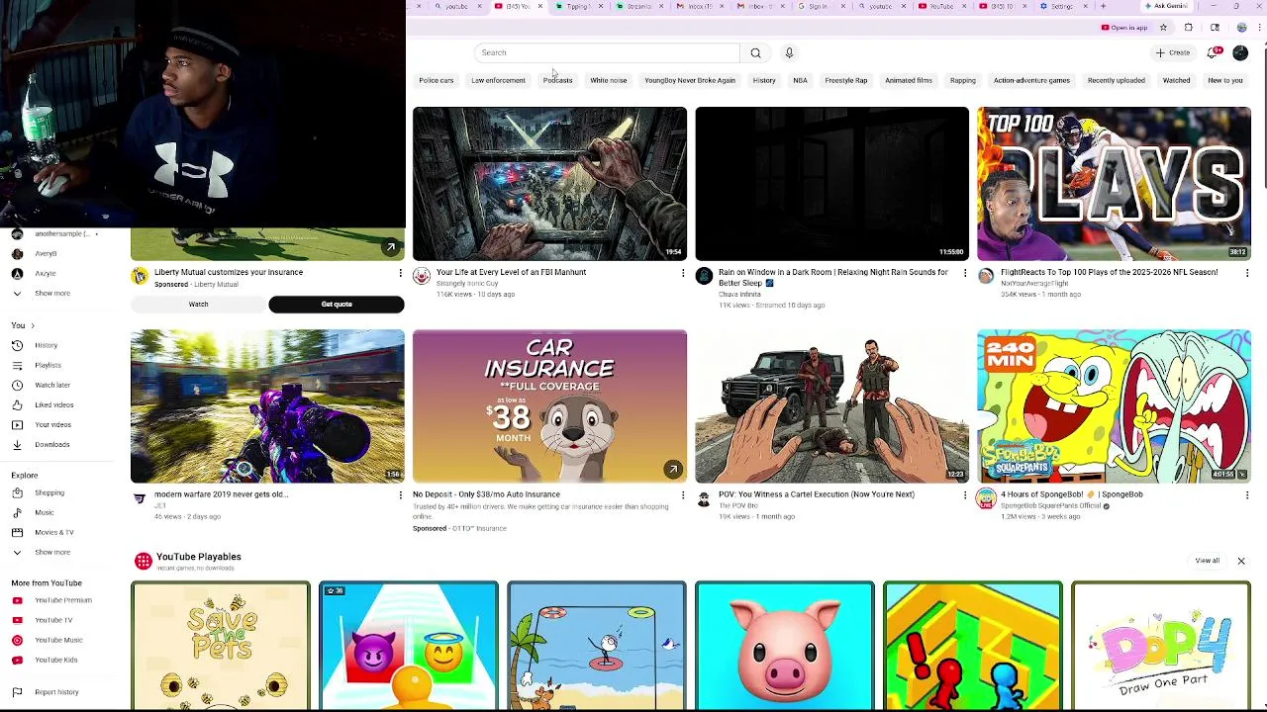Open the Rain on Window video thumbnail
This screenshot has height=712, width=1267.
point(831,183)
